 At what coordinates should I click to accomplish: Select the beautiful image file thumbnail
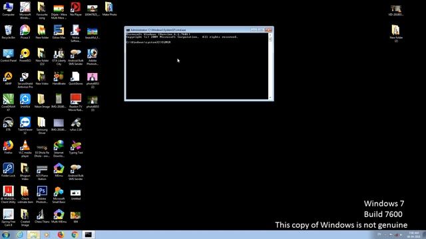coord(93,33)
